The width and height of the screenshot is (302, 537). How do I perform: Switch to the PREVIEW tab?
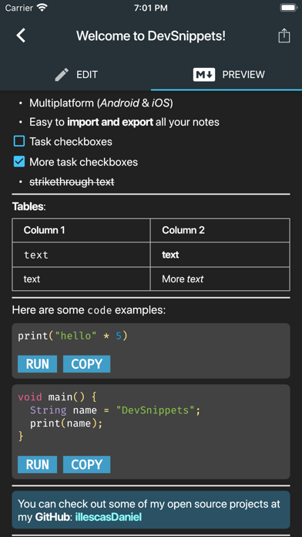click(x=226, y=74)
